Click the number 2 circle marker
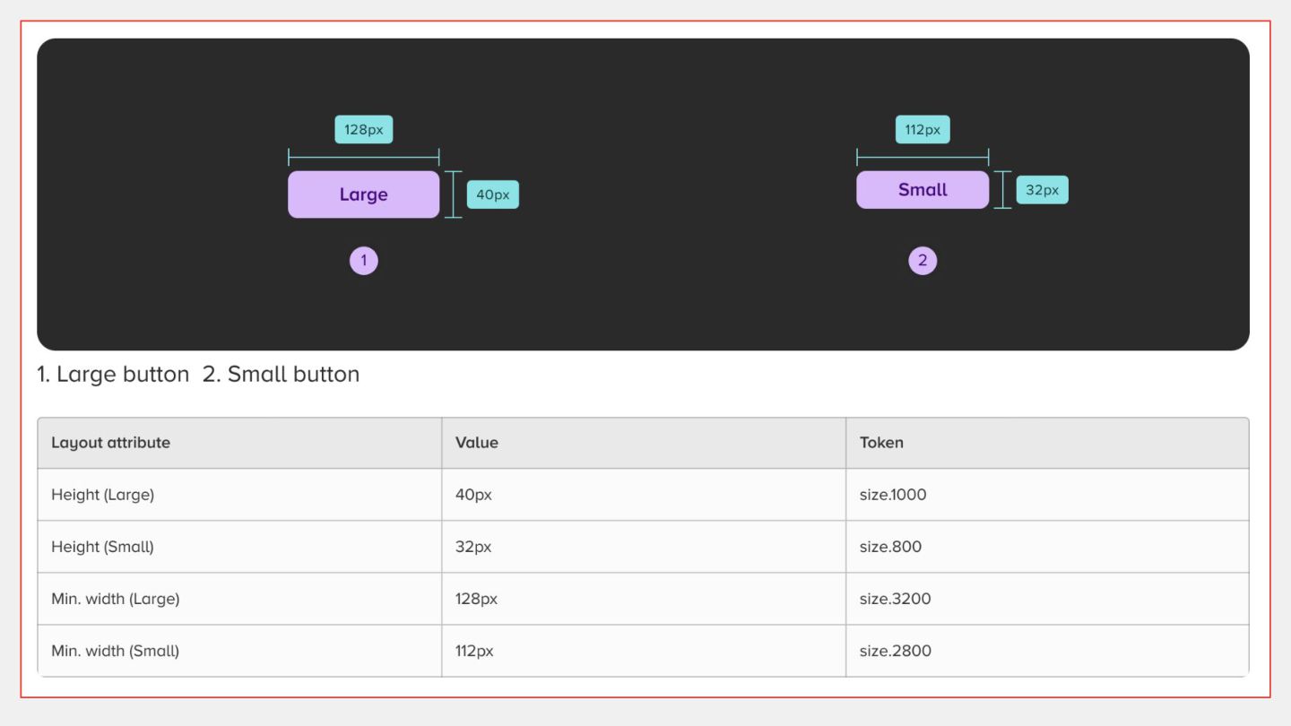The image size is (1291, 726). [923, 261]
